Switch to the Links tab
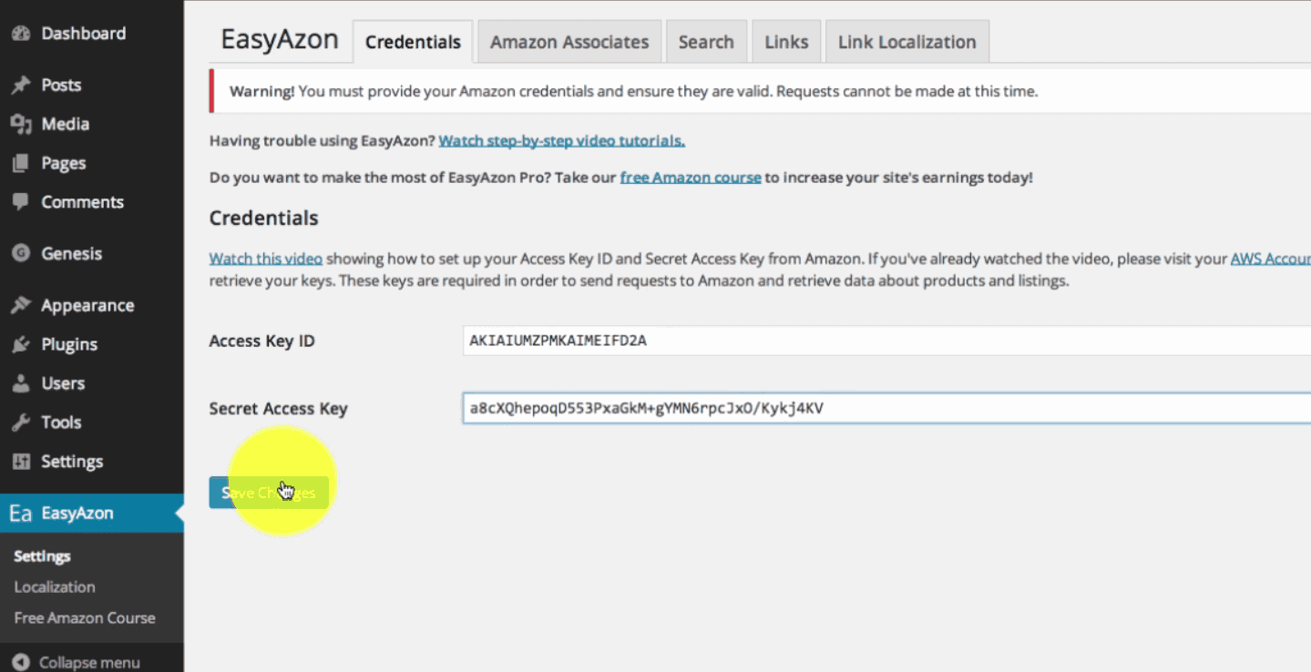The height and width of the screenshot is (672, 1311). 786,42
